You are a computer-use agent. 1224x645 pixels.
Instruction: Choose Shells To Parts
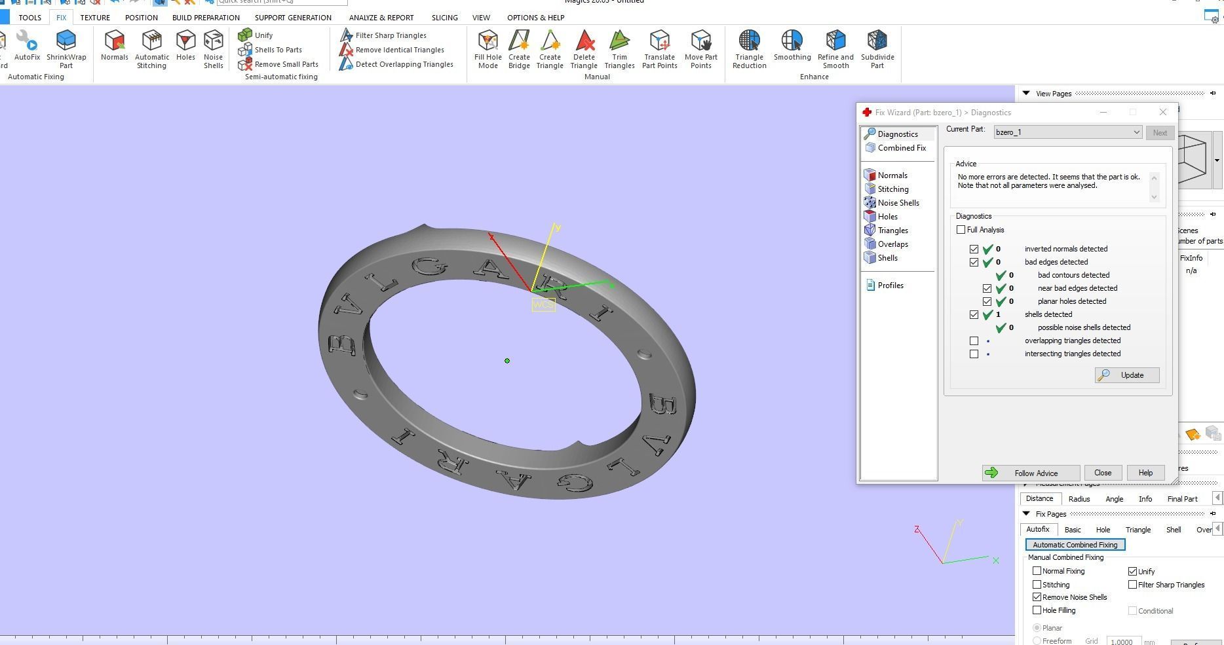click(x=270, y=50)
